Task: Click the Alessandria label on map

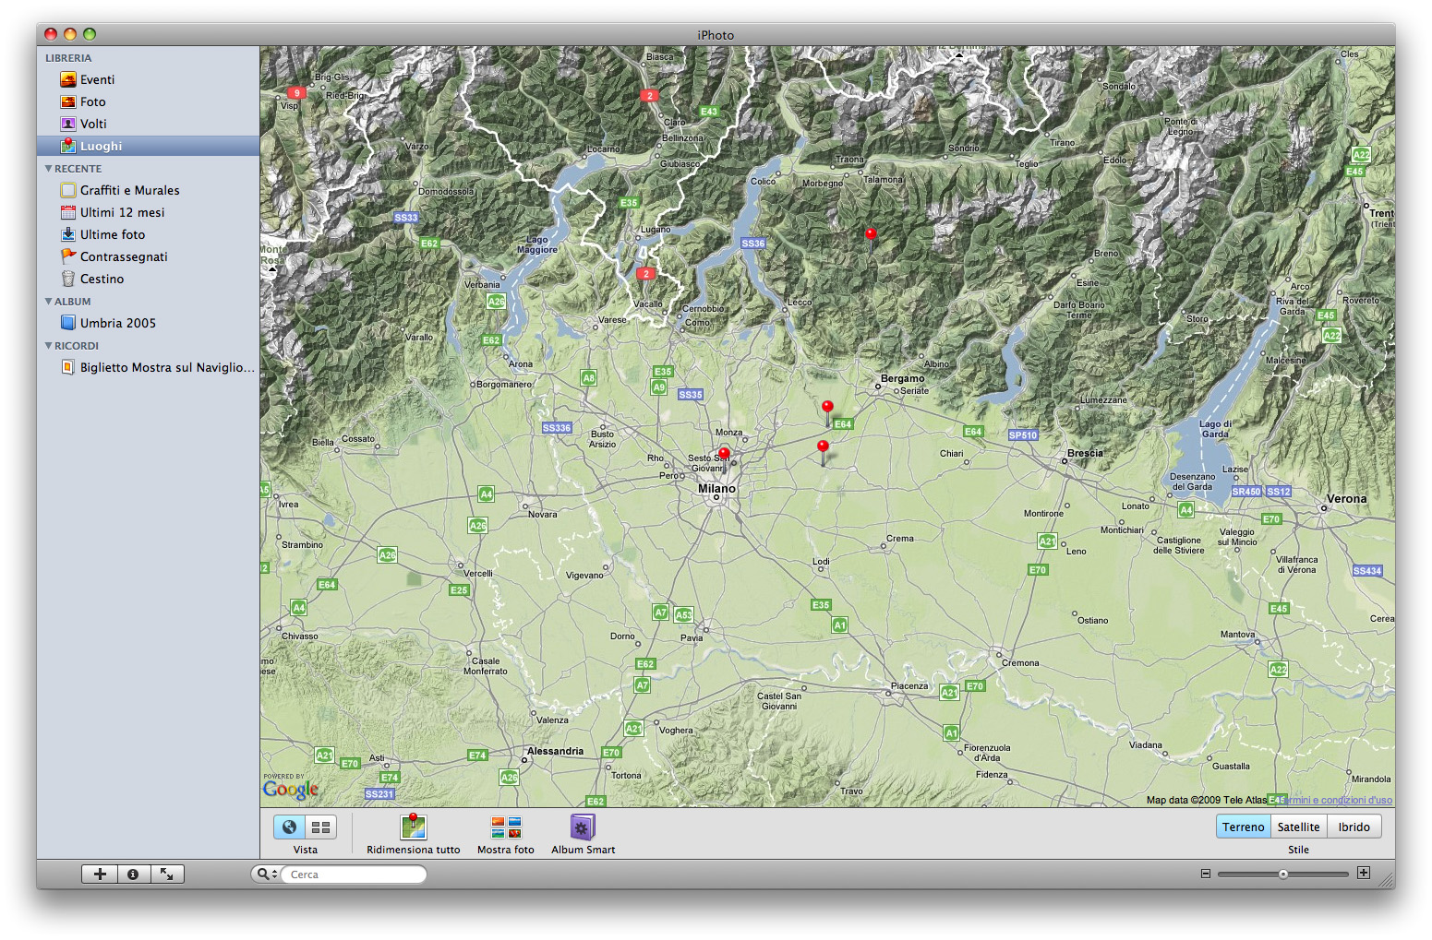Action: [x=555, y=751]
